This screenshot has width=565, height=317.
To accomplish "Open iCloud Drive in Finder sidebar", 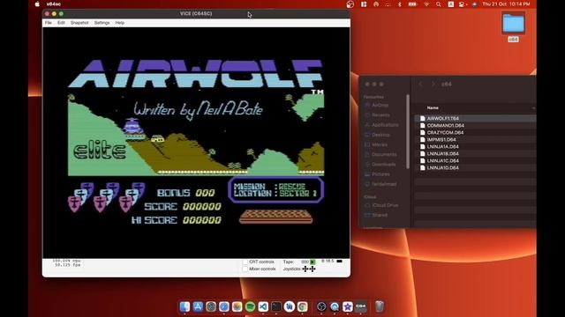I will pos(385,205).
